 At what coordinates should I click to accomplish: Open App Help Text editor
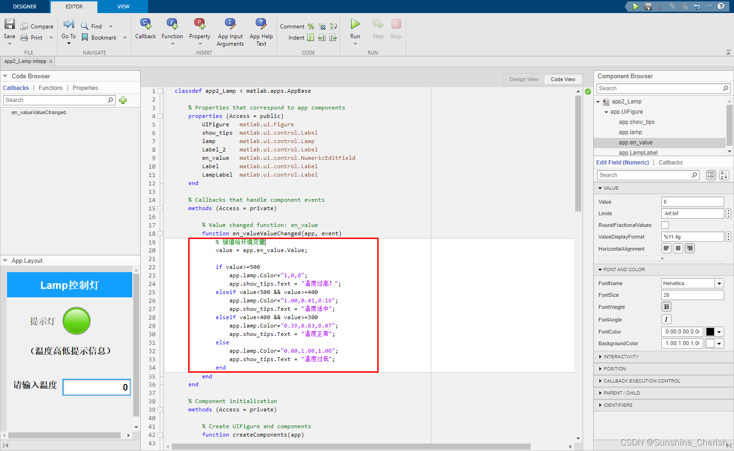click(261, 24)
